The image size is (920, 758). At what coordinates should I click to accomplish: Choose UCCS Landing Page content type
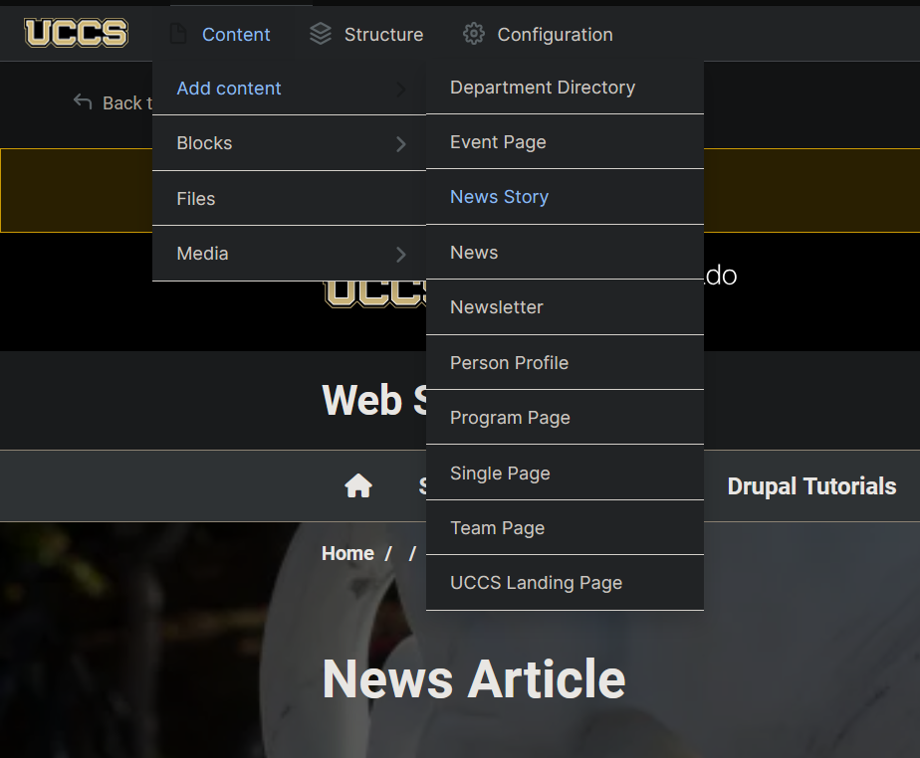click(565, 583)
